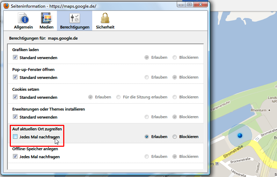
Task: Click the Brückenstraße label on the map
Action: tap(240, 160)
